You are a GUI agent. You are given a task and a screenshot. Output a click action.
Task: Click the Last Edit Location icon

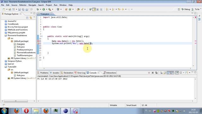coord(119,9)
